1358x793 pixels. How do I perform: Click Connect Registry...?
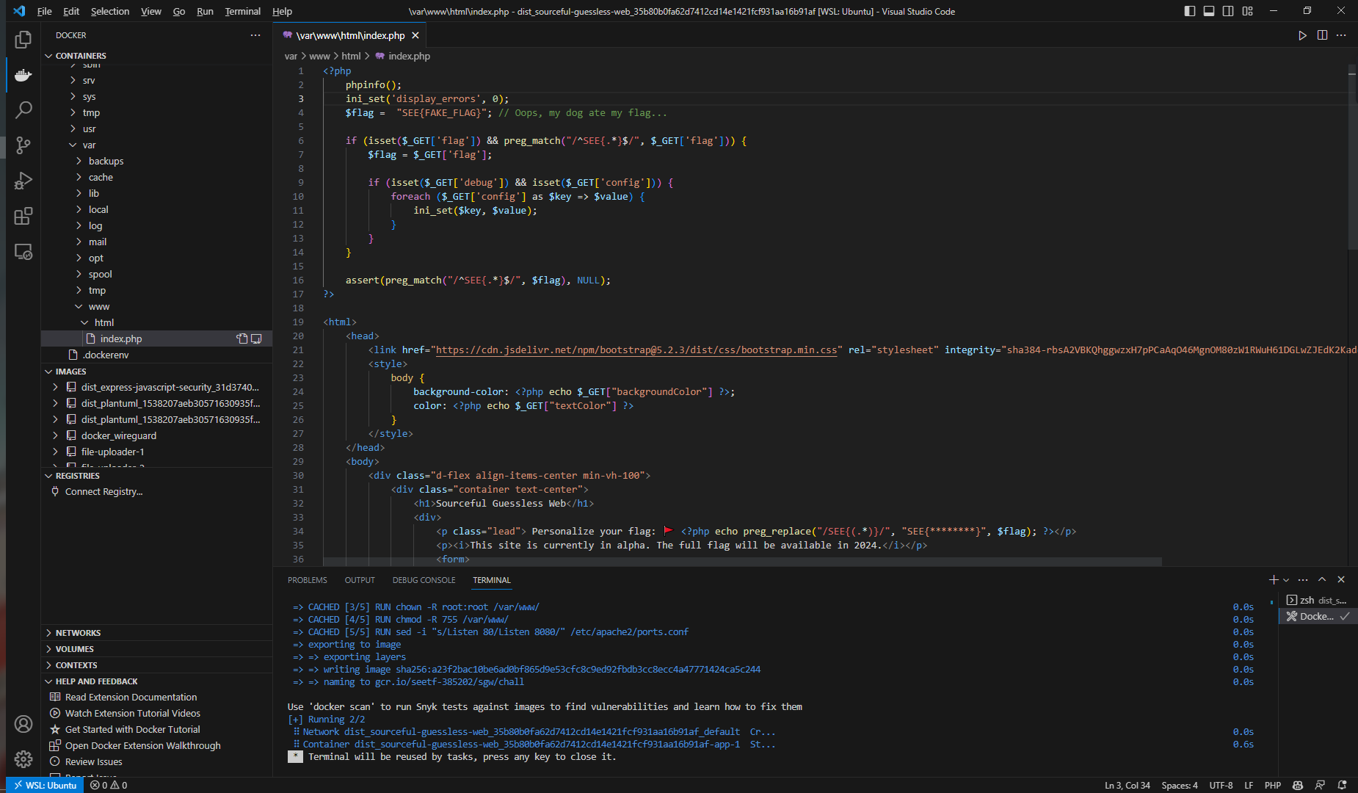point(104,491)
